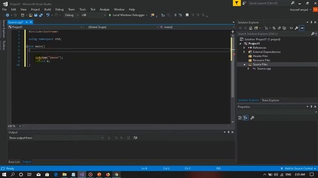Toggle Preview Selected Items in Solution Explorer
318x178 pixels.
[x=302, y=28]
